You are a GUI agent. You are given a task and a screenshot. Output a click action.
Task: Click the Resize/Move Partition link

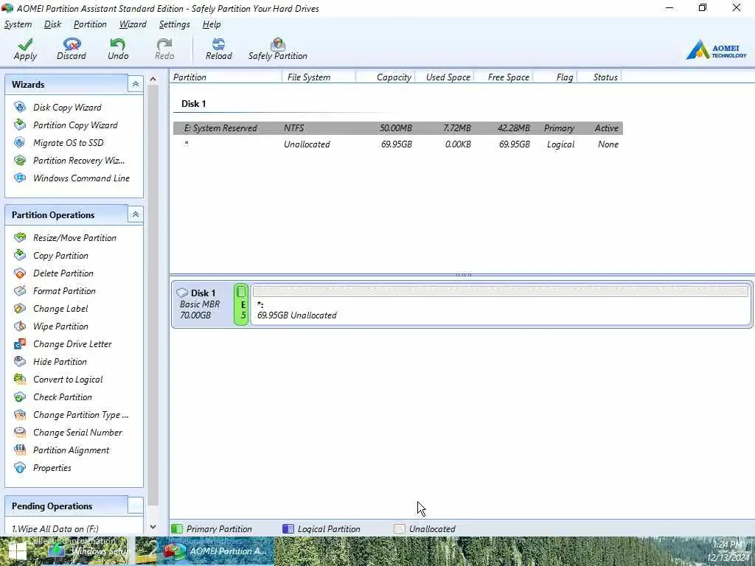[x=74, y=238]
